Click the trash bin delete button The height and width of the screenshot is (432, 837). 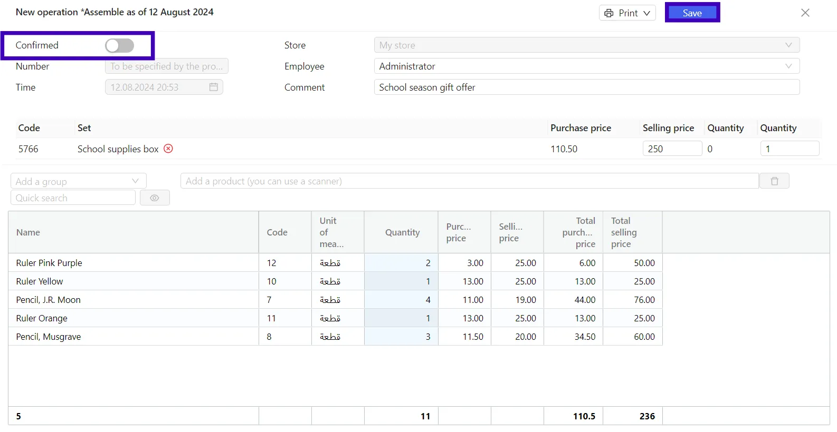pos(774,181)
